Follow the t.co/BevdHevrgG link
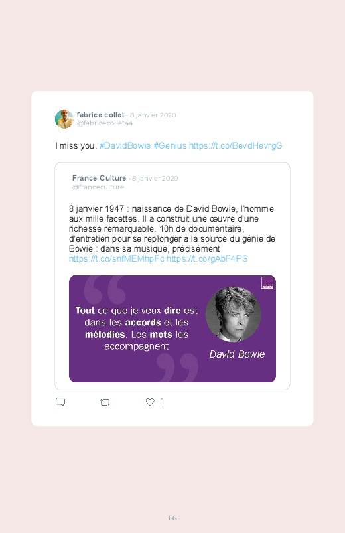Screen dimensions: 345x533 (236, 146)
